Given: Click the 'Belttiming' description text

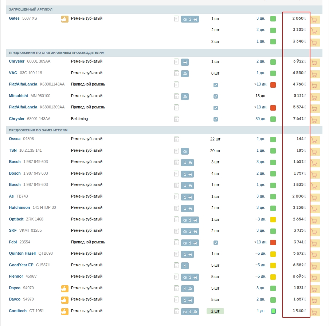Looking at the screenshot, I should coord(79,119).
